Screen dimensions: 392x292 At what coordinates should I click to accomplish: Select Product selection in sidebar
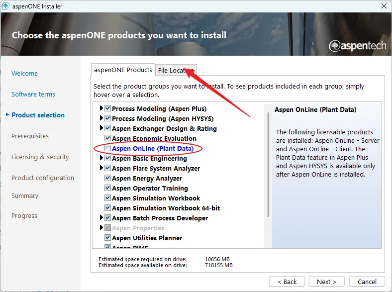(38, 115)
